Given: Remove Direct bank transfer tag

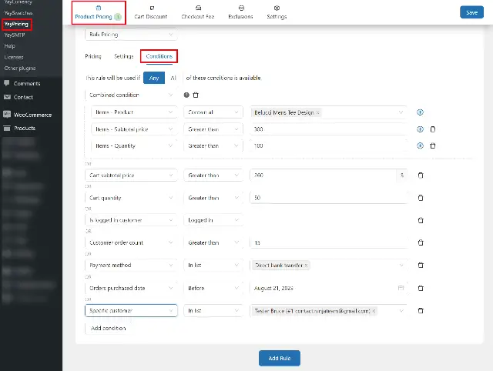Looking at the screenshot, I should coord(306,266).
